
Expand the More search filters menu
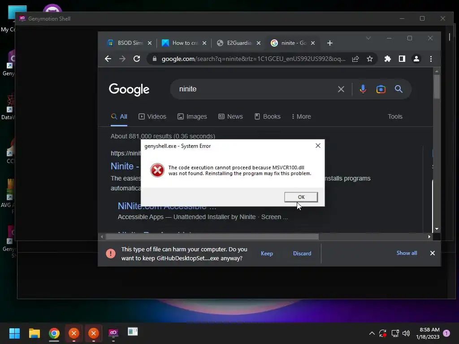click(301, 117)
